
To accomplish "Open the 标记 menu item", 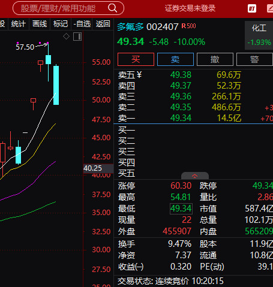I will (61, 24).
